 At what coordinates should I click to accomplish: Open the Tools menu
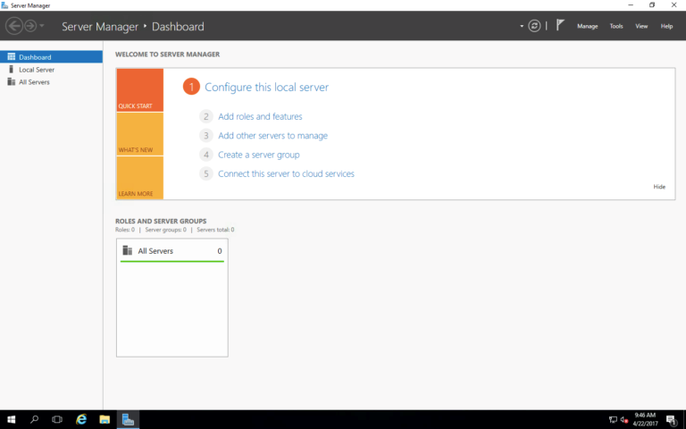click(x=616, y=26)
